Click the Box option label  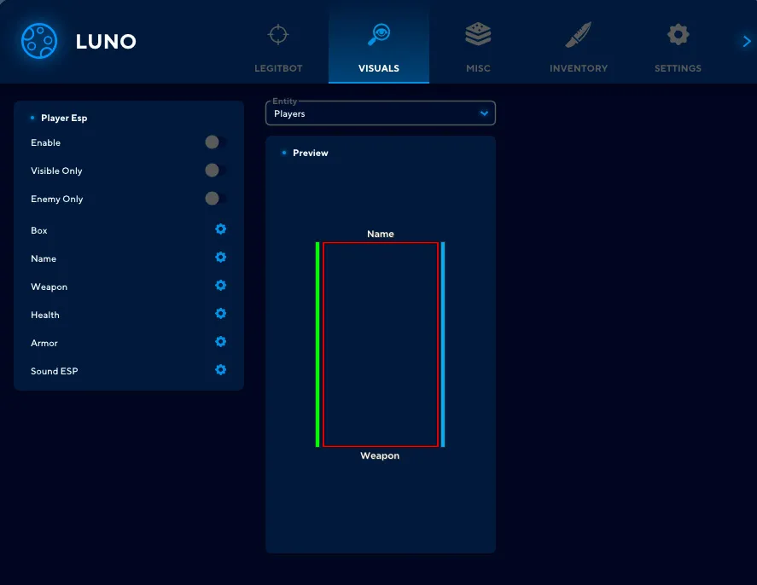click(x=39, y=230)
